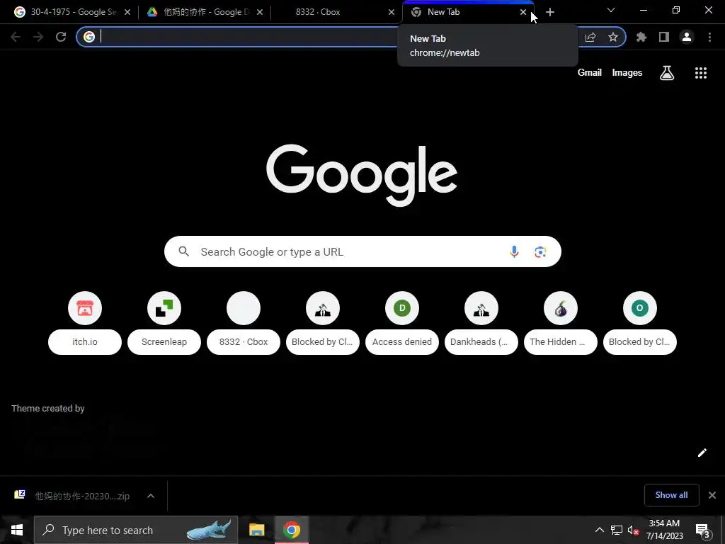Open The Hidden shortcut with onion icon
The image size is (725, 544).
(561, 323)
